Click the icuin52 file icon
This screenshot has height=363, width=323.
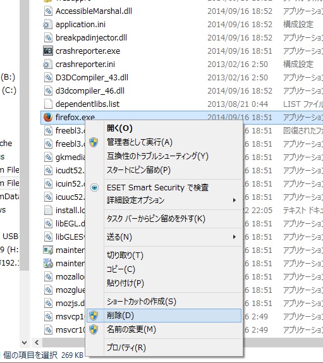[x=48, y=184]
